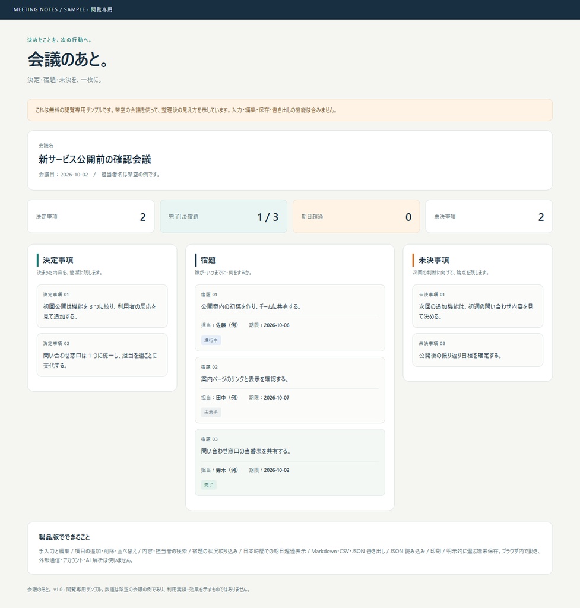580x608 pixels.
Task: Click the 決定事項 column heading
Action: click(x=58, y=260)
